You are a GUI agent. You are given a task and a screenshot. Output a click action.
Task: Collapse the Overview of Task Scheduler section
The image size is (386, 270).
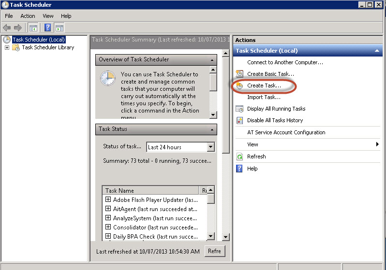pyautogui.click(x=212, y=60)
